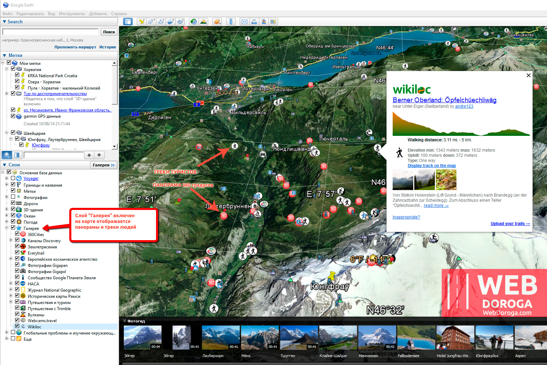Show historical imagery with the clock icon
Viewport: 547px width, 365px height.
coord(194,22)
